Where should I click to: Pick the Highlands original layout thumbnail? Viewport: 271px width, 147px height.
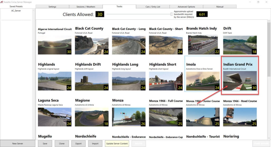pyautogui.click(x=55, y=81)
